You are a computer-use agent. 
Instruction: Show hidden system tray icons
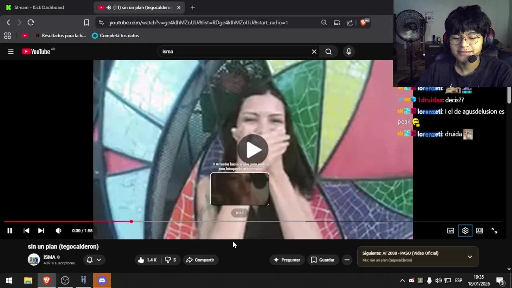tap(402, 280)
